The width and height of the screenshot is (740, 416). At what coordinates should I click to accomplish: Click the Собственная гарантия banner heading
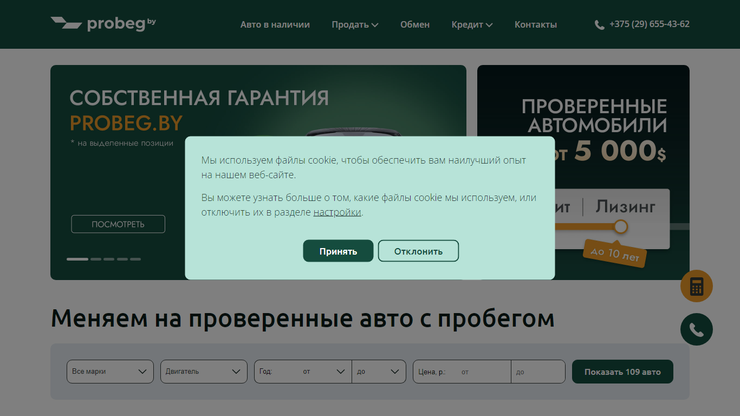click(x=199, y=98)
